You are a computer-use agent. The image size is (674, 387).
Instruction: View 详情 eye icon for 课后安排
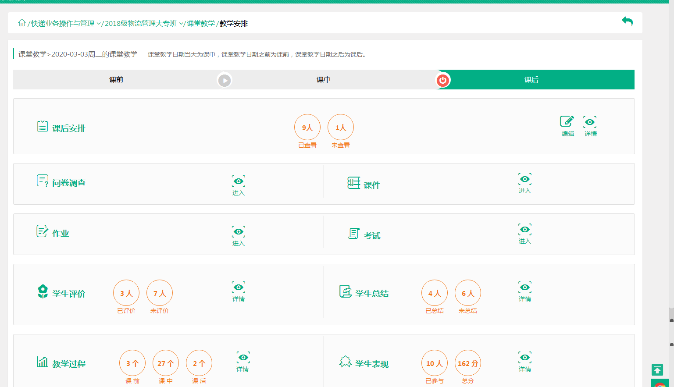click(x=590, y=122)
